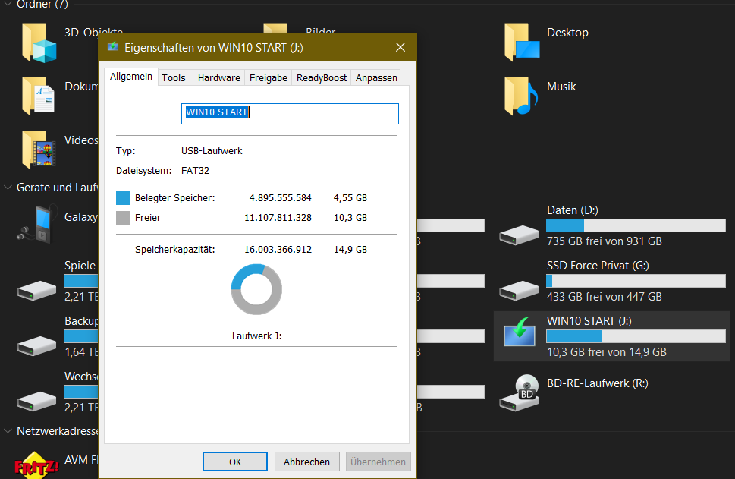This screenshot has height=479, width=735.
Task: Collapse the Netzwerkadressen group
Action: click(x=8, y=430)
